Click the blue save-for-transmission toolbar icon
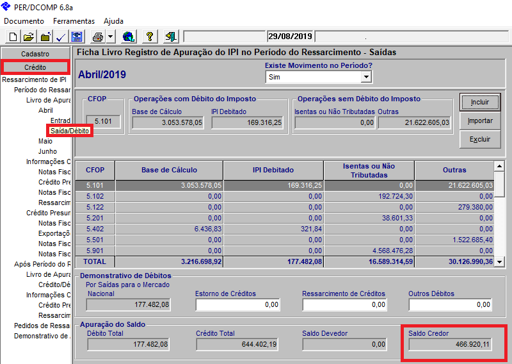The image size is (512, 364). click(x=77, y=37)
